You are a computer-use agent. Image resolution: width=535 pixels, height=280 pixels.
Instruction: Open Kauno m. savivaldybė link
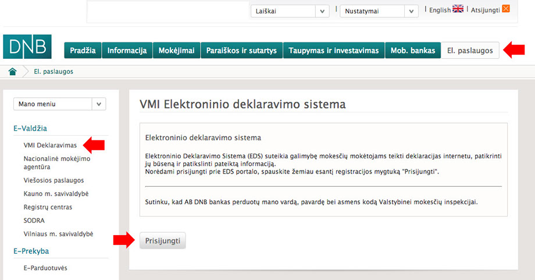[56, 194]
